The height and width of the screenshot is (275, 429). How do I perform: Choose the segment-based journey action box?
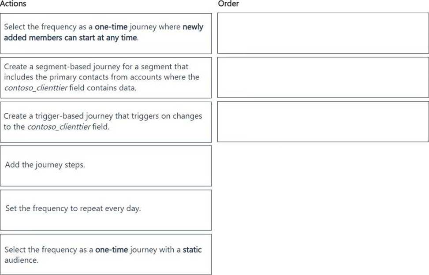coord(106,78)
